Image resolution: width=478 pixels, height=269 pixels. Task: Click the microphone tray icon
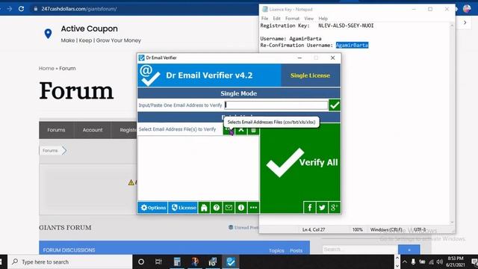pyautogui.click(x=413, y=262)
